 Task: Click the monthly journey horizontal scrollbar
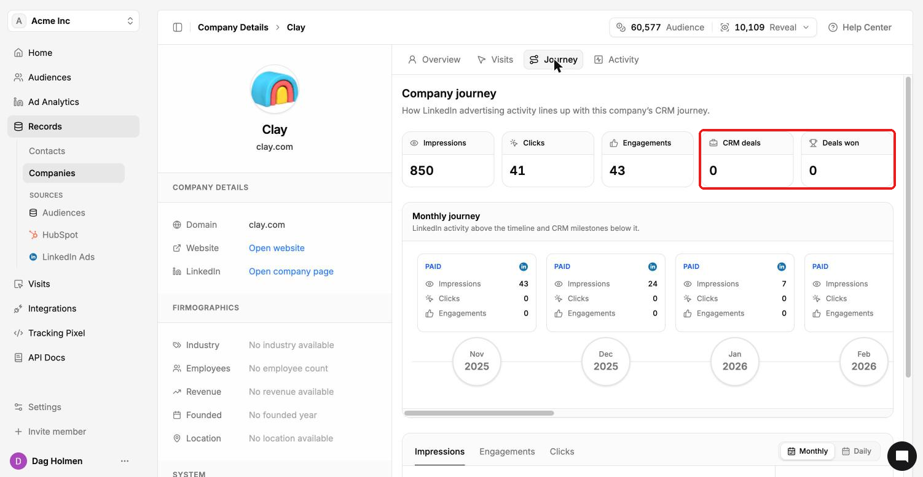479,413
